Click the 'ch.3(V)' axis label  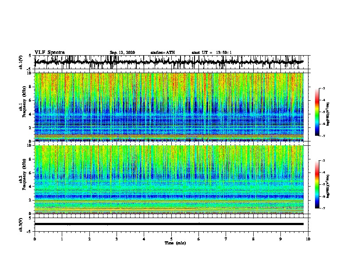[x=21, y=225]
